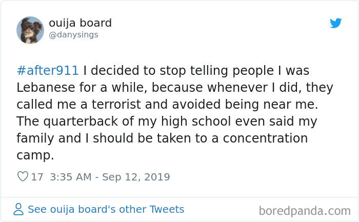Click the word family in the tweet

(33, 138)
